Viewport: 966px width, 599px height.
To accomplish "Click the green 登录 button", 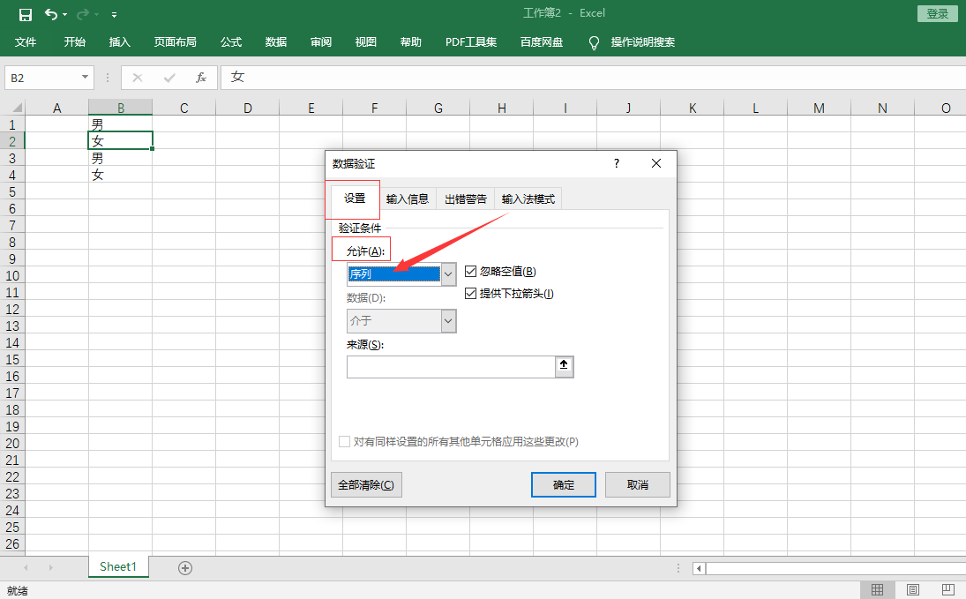I will tap(937, 12).
